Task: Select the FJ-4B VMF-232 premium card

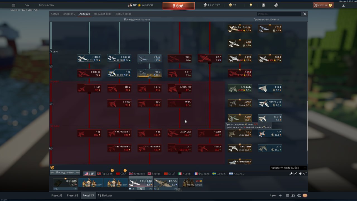Action: point(270,103)
